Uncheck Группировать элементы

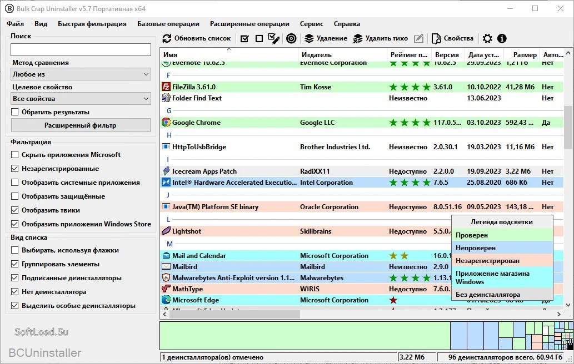tap(14, 264)
